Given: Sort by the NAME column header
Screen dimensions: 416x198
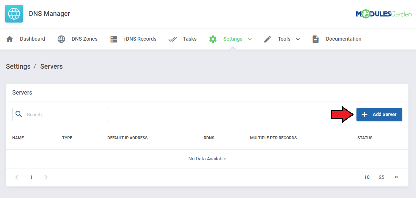Looking at the screenshot, I should click(x=18, y=138).
